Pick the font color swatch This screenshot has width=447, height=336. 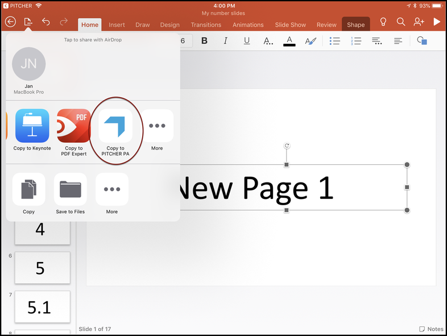(289, 41)
